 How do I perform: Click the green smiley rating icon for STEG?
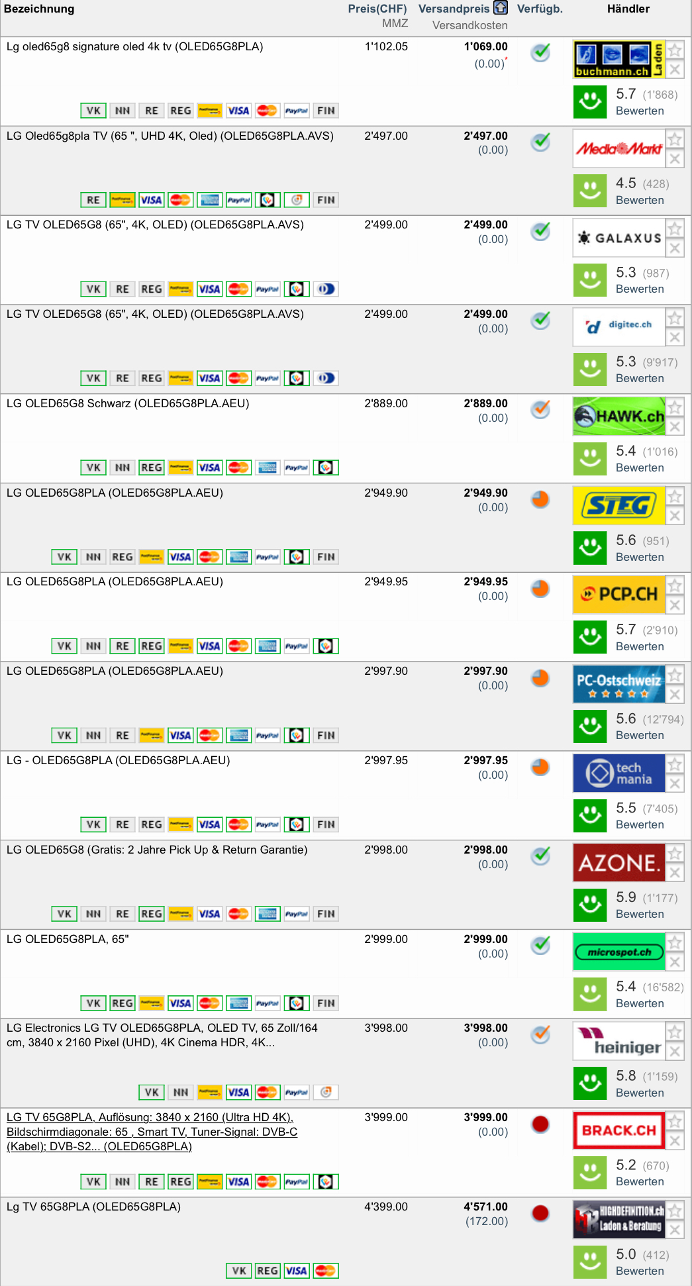click(x=589, y=548)
